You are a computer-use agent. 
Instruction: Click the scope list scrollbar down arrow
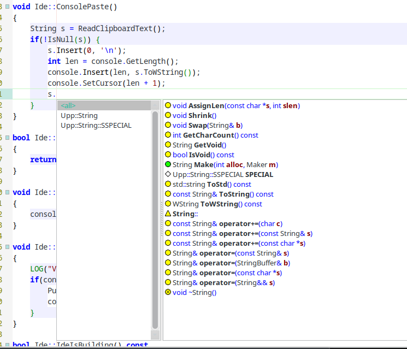click(155, 334)
